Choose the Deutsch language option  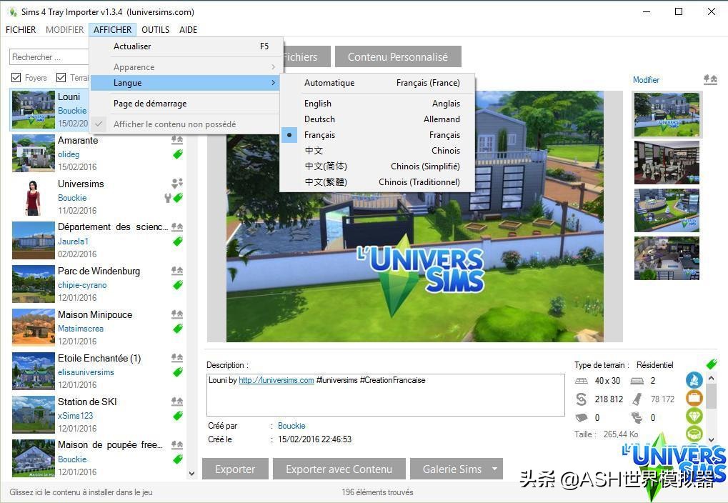378,119
